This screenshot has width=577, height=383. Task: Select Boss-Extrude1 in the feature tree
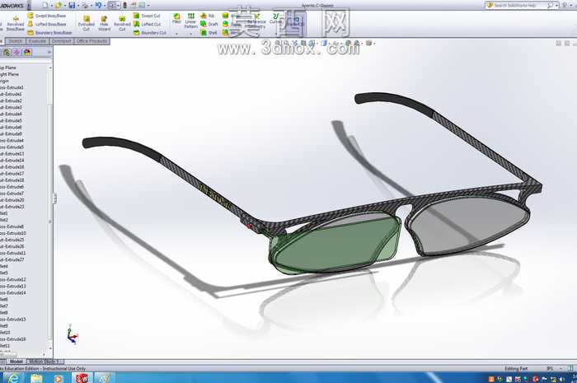(x=12, y=87)
